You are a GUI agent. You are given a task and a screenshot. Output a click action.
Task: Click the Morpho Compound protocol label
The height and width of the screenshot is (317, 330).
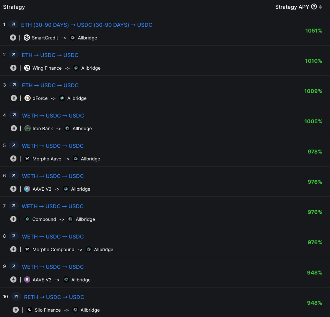point(53,250)
